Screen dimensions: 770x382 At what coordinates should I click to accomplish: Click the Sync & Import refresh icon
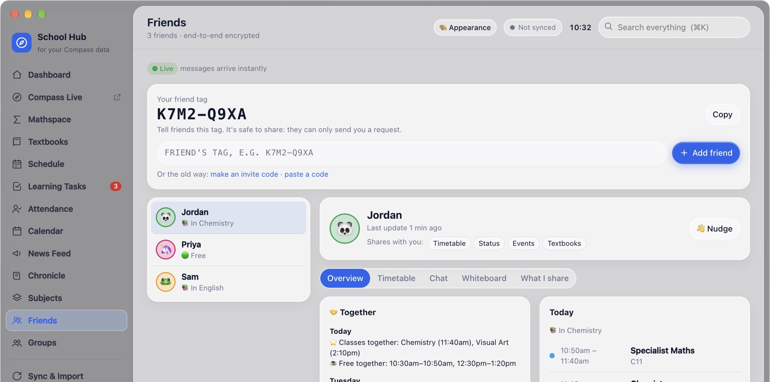[17, 376]
